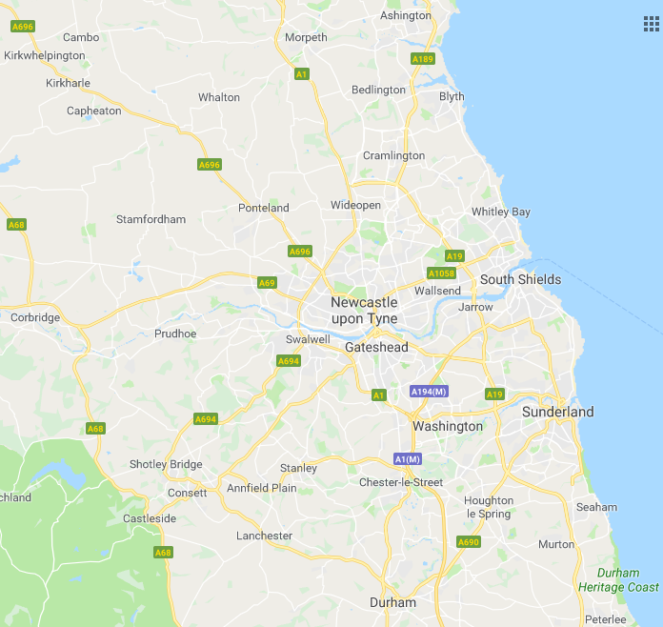This screenshot has height=627, width=663.
Task: Click the Durham city label
Action: coord(392,602)
